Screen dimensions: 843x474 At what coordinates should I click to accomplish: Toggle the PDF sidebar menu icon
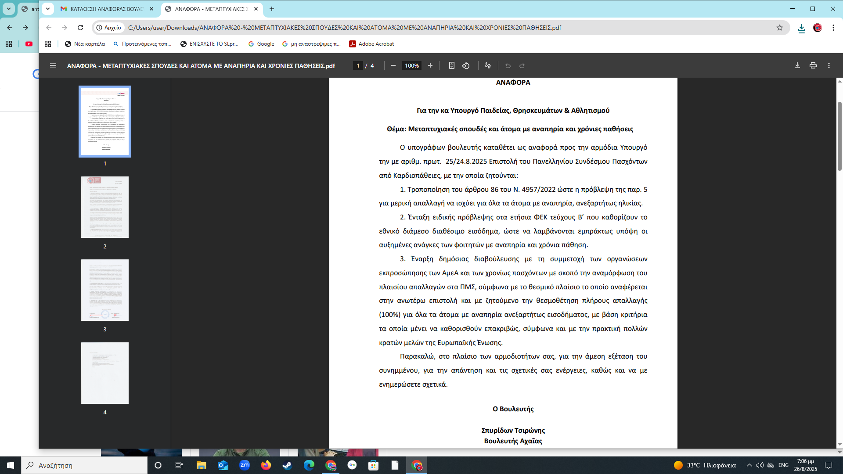pyautogui.click(x=53, y=65)
